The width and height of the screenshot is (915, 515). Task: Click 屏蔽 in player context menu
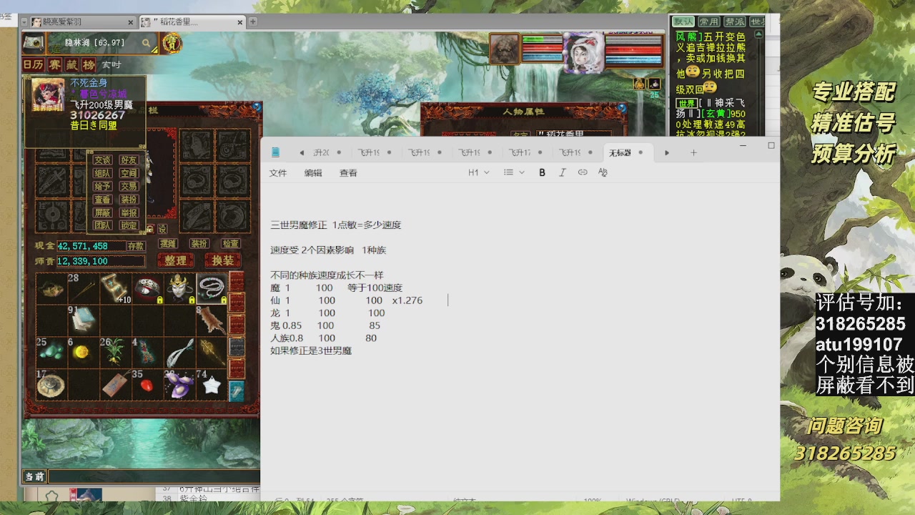(x=103, y=212)
